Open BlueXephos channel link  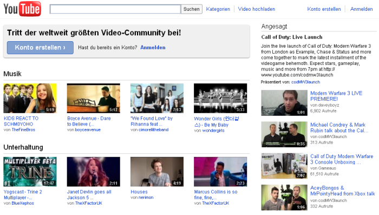click(23, 203)
